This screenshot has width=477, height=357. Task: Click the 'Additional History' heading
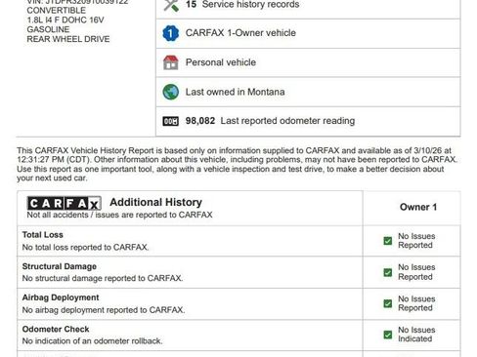coord(155,202)
